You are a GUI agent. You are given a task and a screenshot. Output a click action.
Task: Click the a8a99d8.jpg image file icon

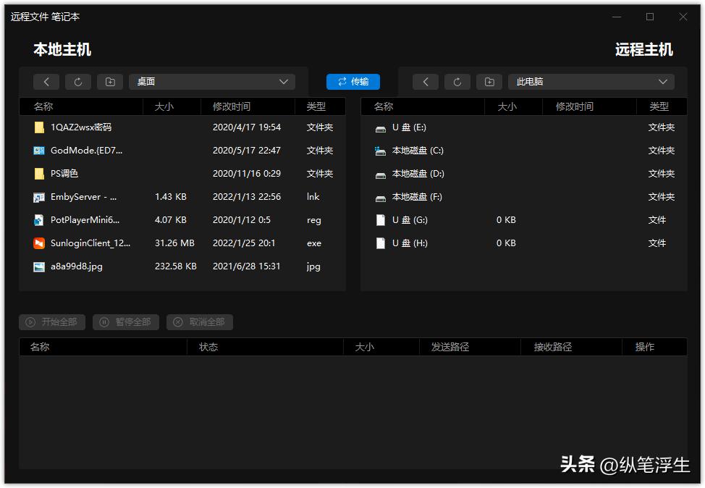[38, 266]
